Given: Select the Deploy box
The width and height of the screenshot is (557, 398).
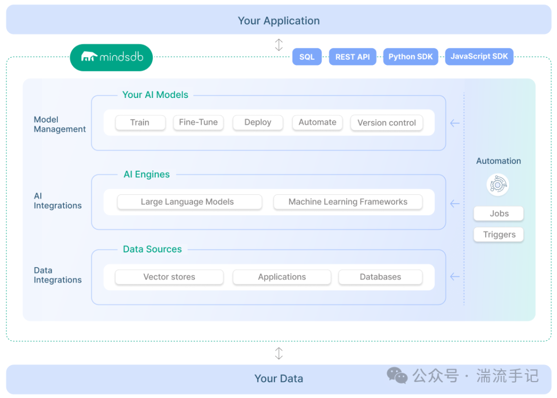Looking at the screenshot, I should click(x=258, y=123).
